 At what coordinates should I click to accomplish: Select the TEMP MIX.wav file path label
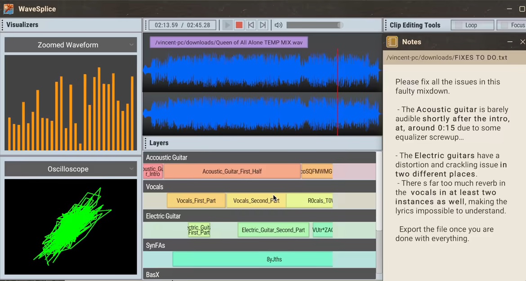pos(229,43)
